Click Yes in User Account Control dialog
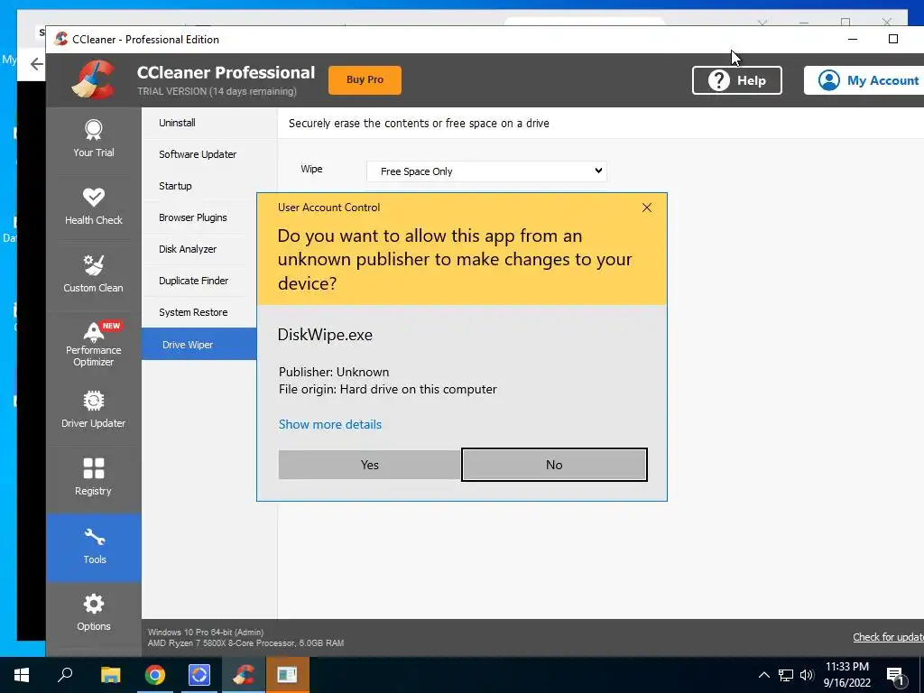924x693 pixels. (369, 465)
